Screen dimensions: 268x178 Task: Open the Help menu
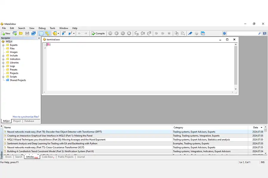75,28
